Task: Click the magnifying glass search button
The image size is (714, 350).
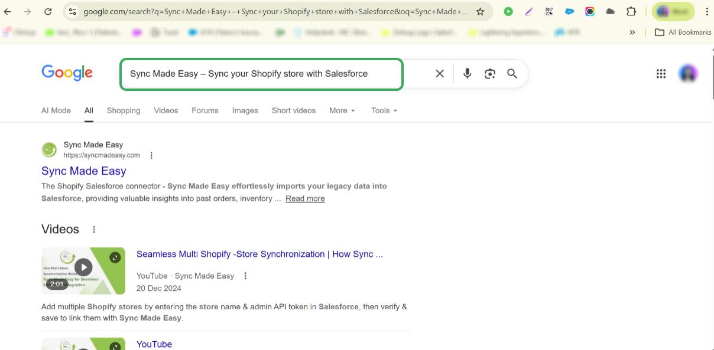Action: click(512, 74)
